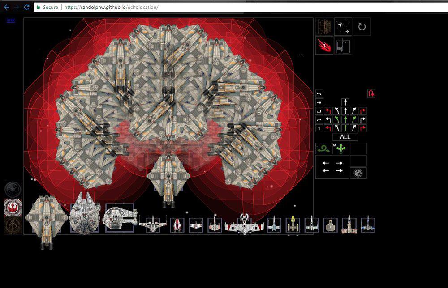Select the Rebel Alliance faction icon
Screen dimensions: 448x288
tap(13, 208)
